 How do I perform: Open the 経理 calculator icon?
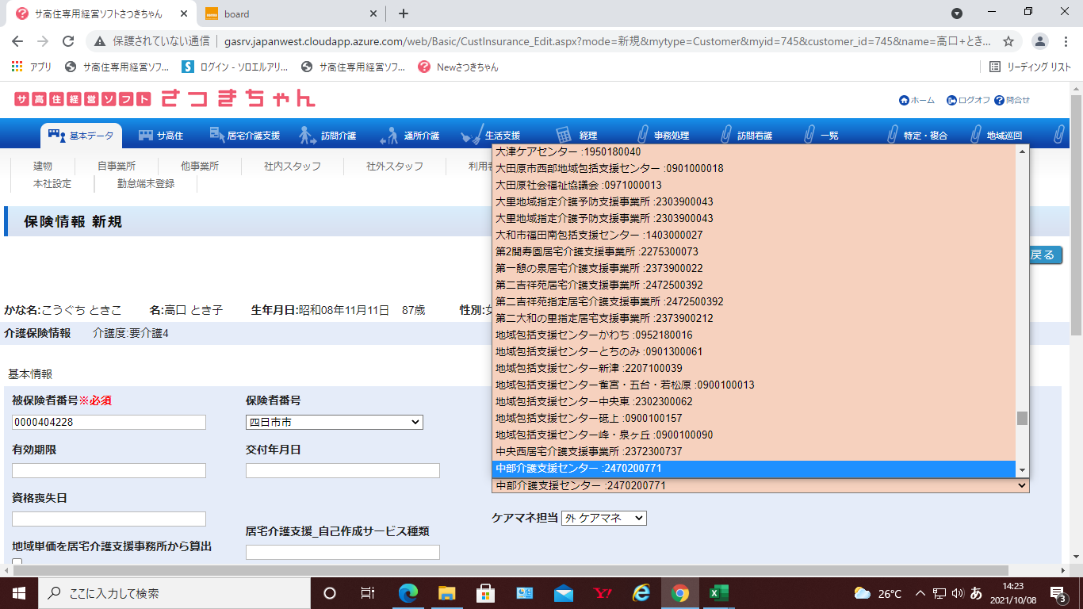point(564,136)
